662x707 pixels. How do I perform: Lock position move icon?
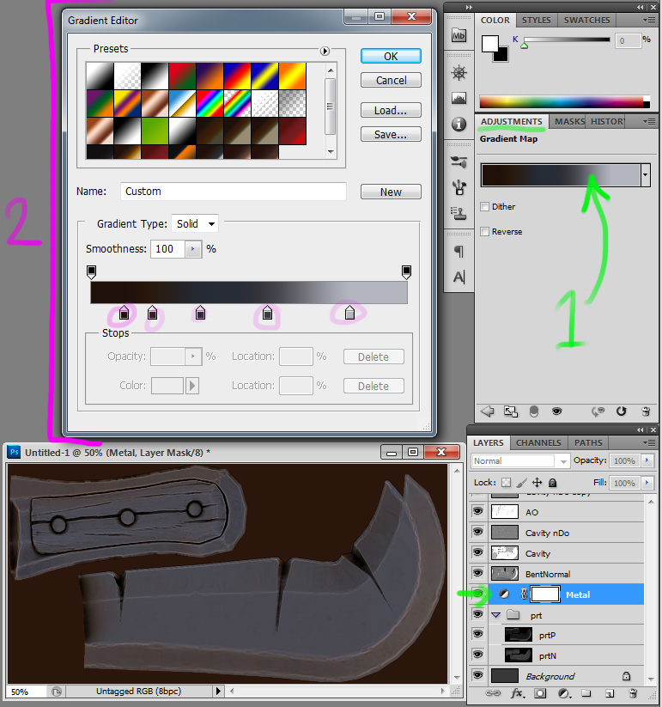(537, 483)
